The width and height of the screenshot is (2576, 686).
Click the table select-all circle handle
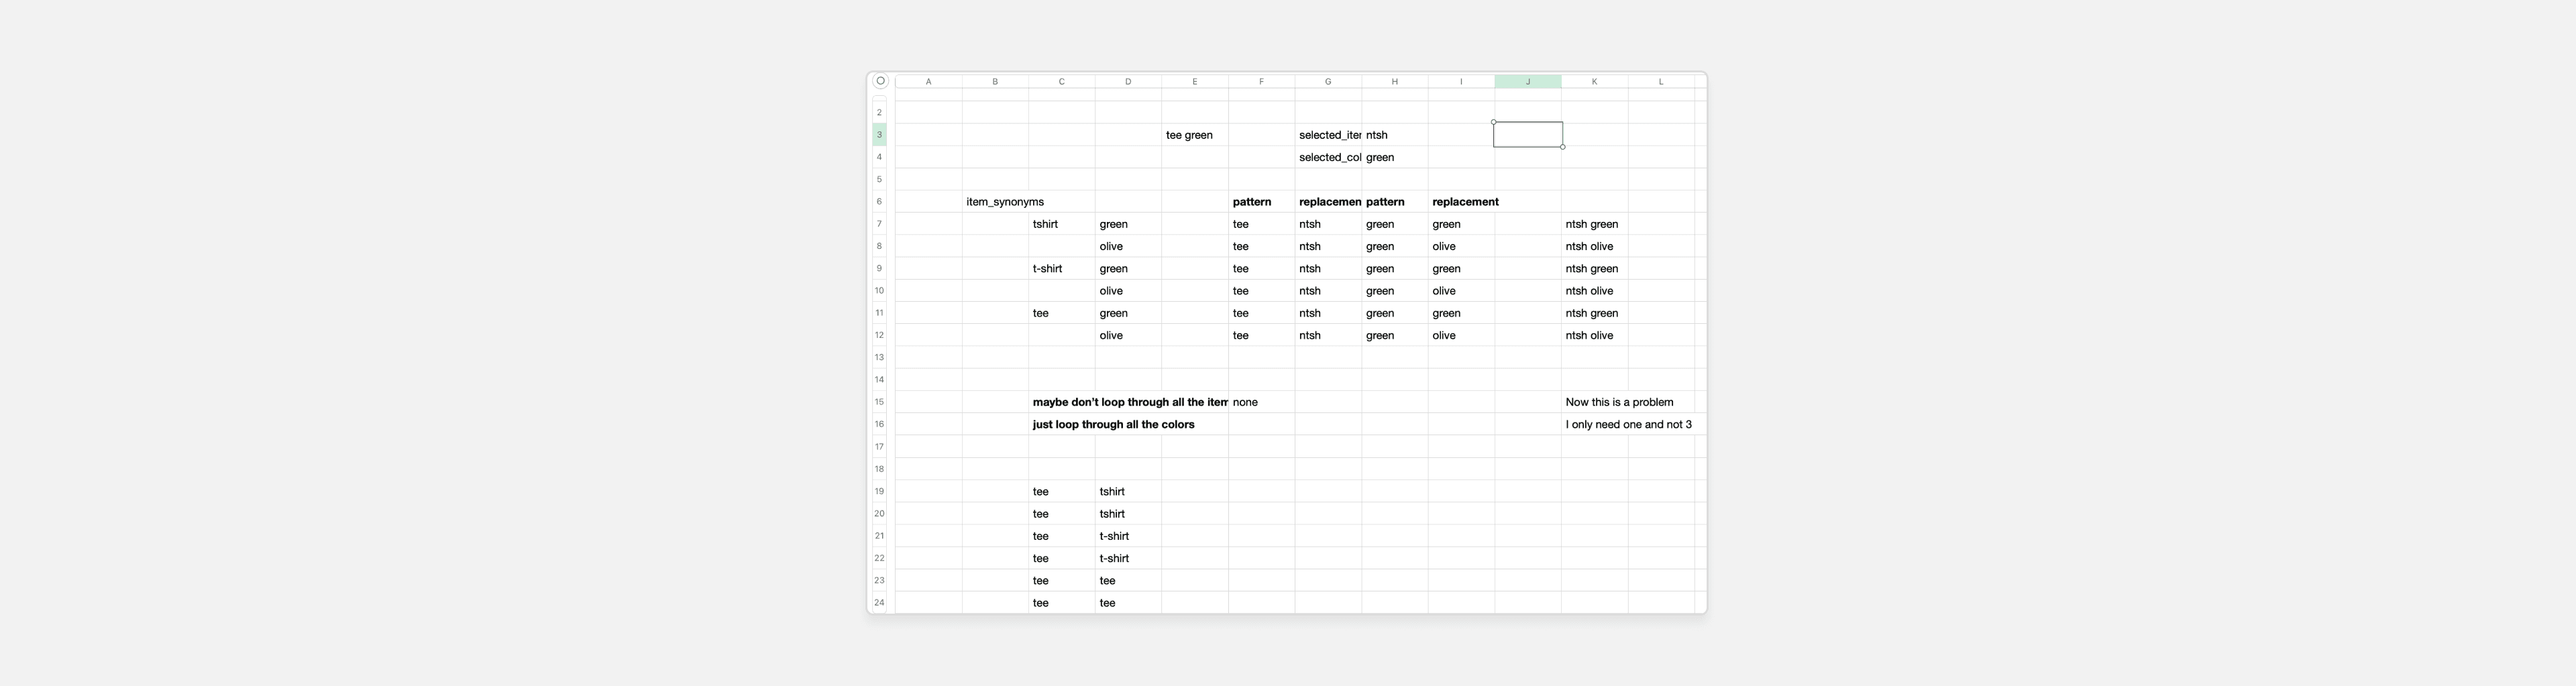(880, 81)
